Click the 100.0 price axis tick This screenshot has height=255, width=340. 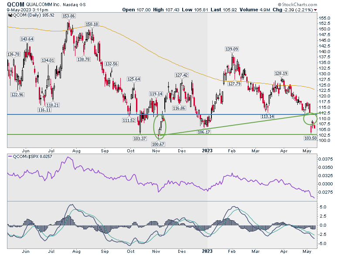tap(324, 141)
